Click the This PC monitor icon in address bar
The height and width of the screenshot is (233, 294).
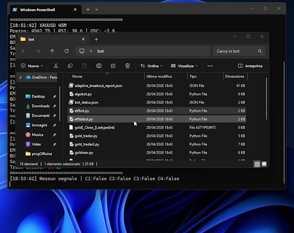coord(82,51)
